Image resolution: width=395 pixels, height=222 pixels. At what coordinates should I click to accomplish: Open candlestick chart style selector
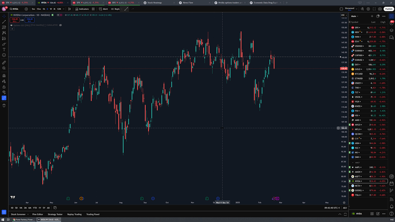point(69,9)
